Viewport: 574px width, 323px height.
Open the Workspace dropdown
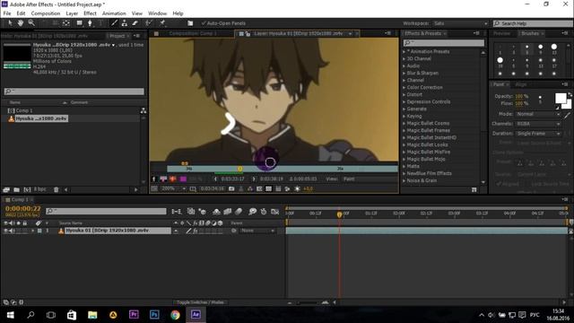tap(460, 23)
